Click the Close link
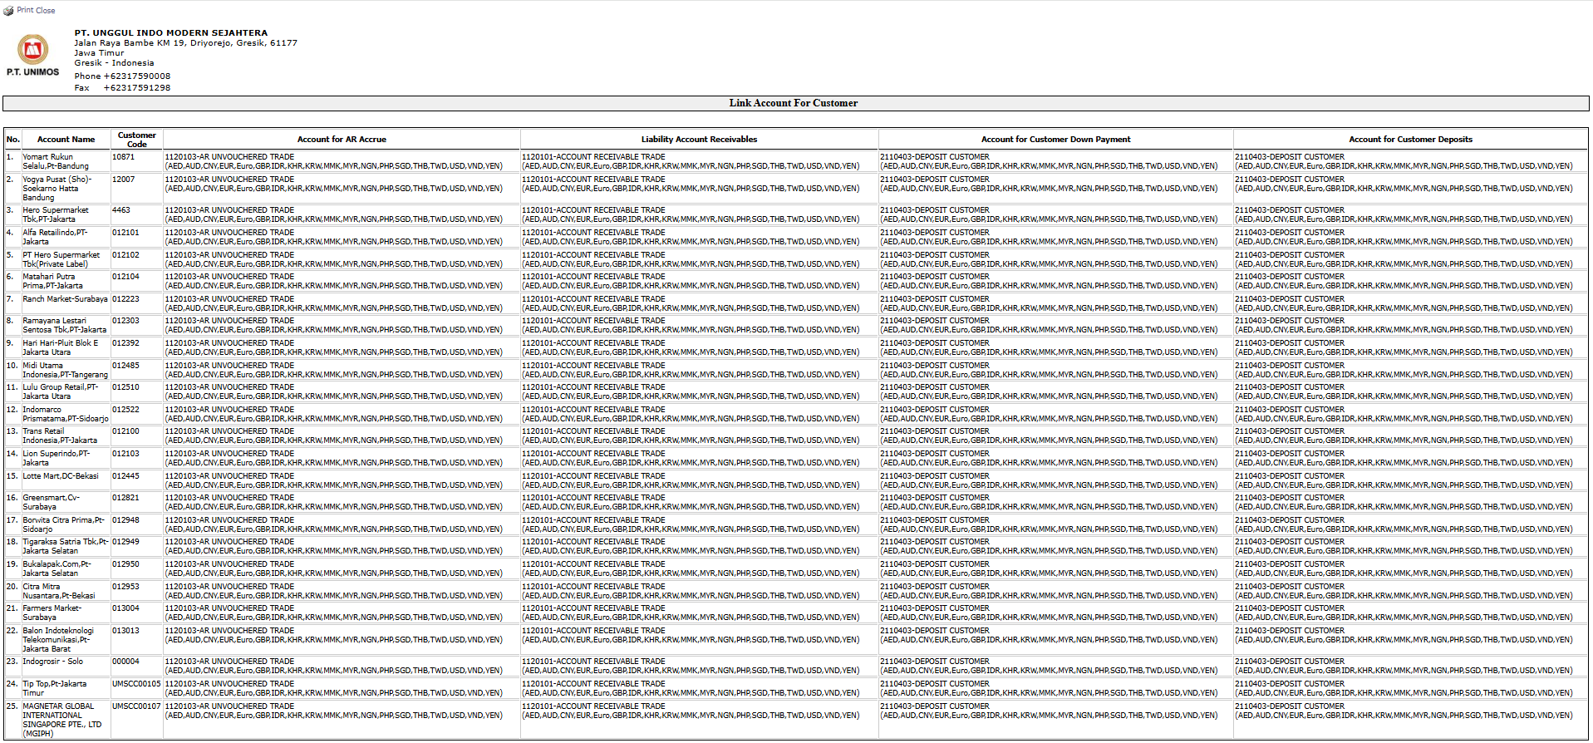This screenshot has height=743, width=1593. pyautogui.click(x=46, y=11)
